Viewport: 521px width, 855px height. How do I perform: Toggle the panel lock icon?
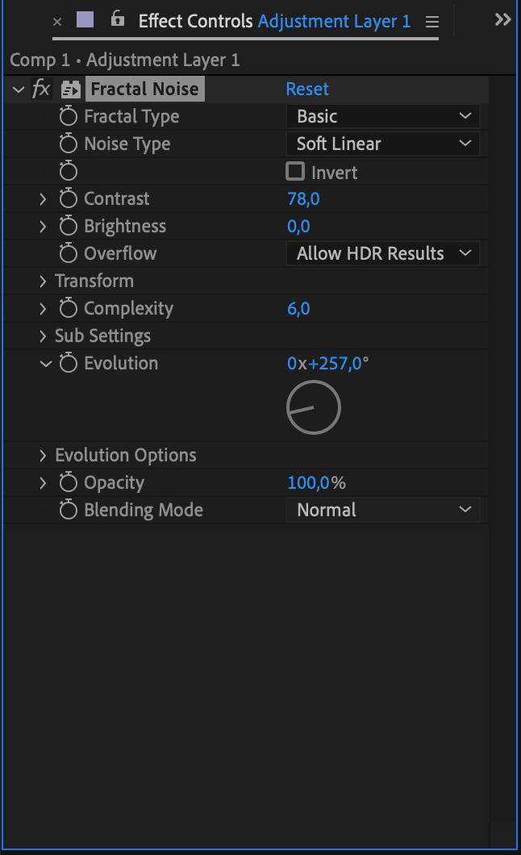click(x=118, y=19)
